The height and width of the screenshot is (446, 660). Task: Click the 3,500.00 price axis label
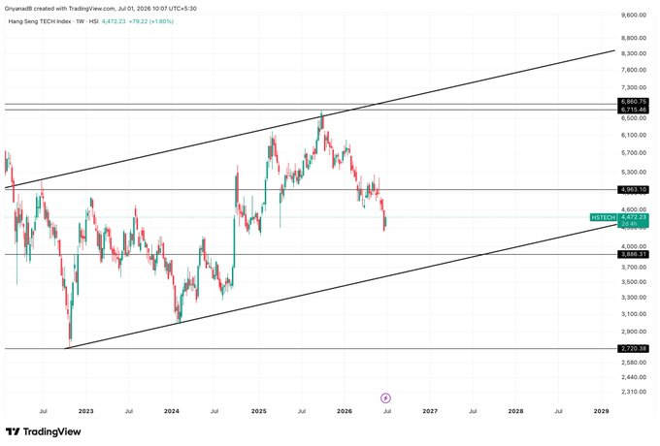(x=634, y=281)
